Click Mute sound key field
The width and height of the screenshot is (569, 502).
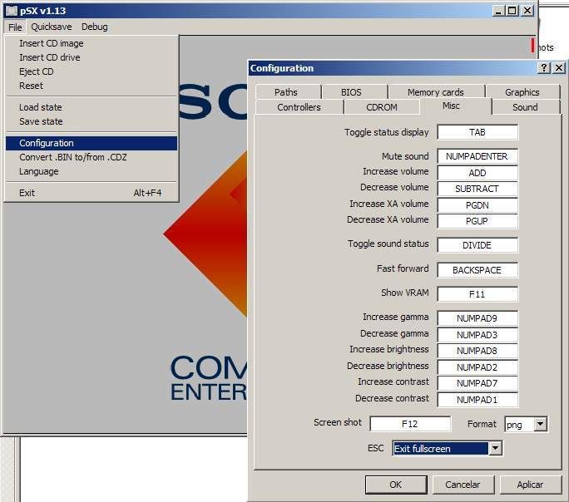(x=477, y=156)
